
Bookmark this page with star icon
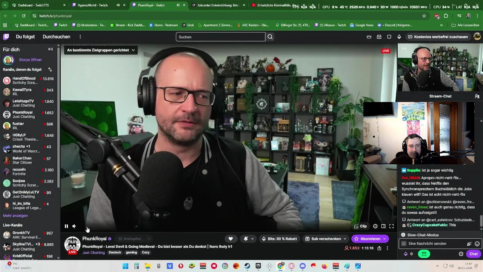424,16
